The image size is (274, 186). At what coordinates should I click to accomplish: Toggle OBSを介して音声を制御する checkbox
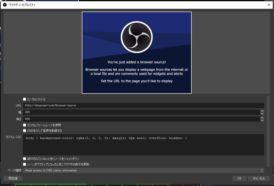point(25,131)
